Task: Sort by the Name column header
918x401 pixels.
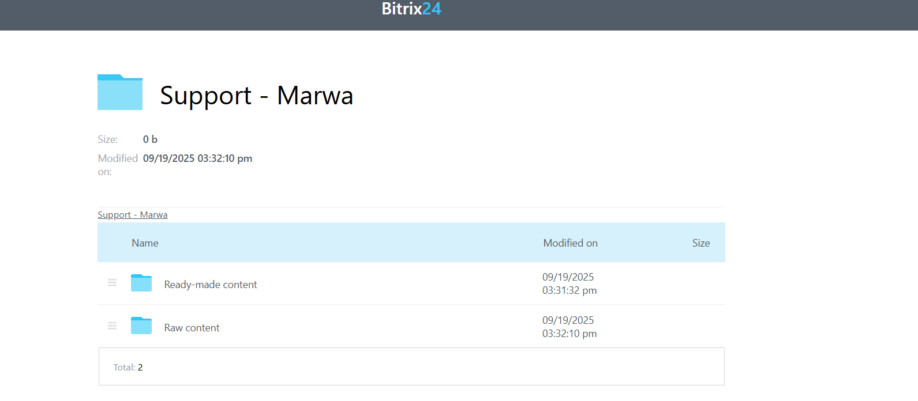Action: 145,243
